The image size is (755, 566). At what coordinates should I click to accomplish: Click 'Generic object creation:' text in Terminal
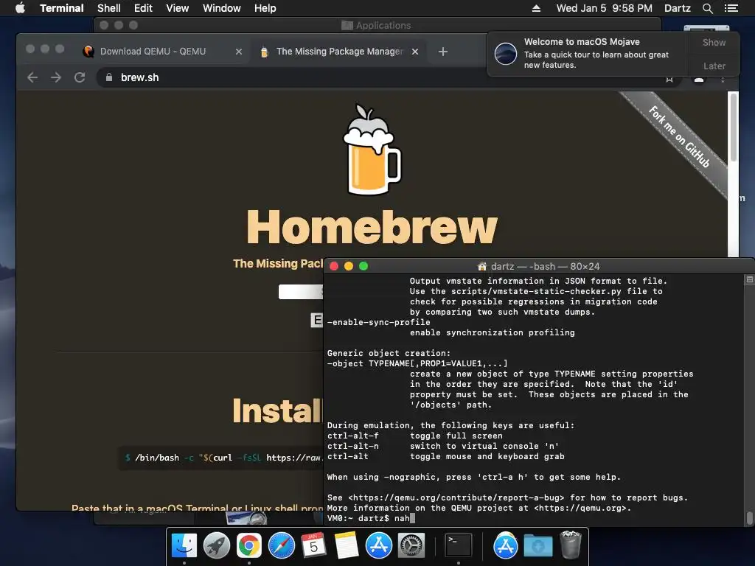click(389, 353)
